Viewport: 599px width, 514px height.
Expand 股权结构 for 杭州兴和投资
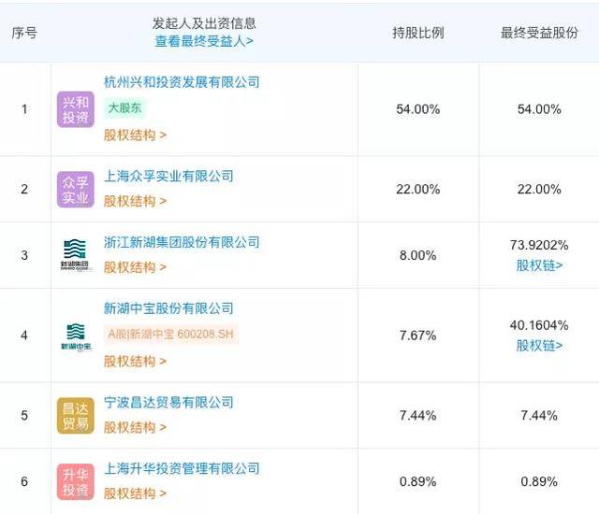click(135, 136)
